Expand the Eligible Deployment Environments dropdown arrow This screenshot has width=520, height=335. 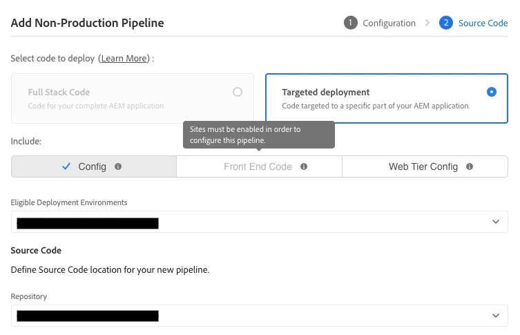(x=495, y=222)
